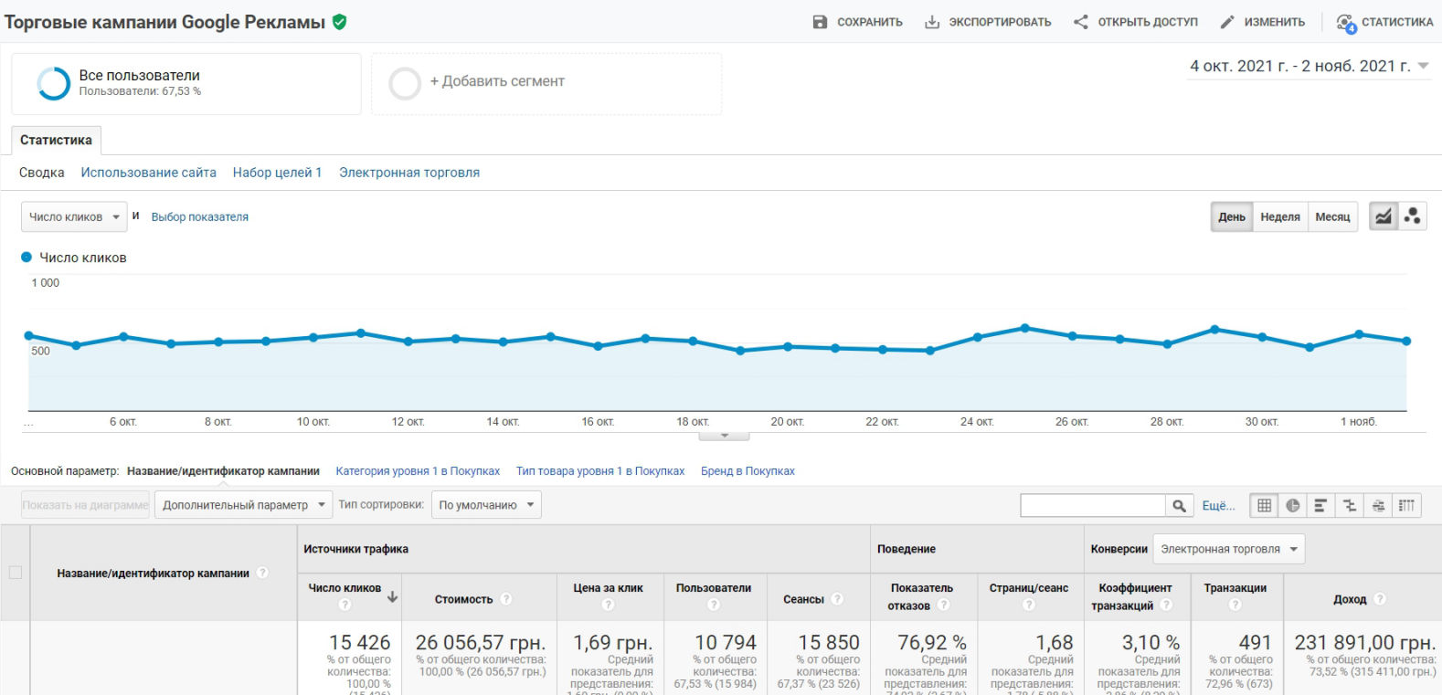Viewport: 1442px width, 695px height.
Task: Click help icon beside campaign name header
Action: click(x=262, y=573)
